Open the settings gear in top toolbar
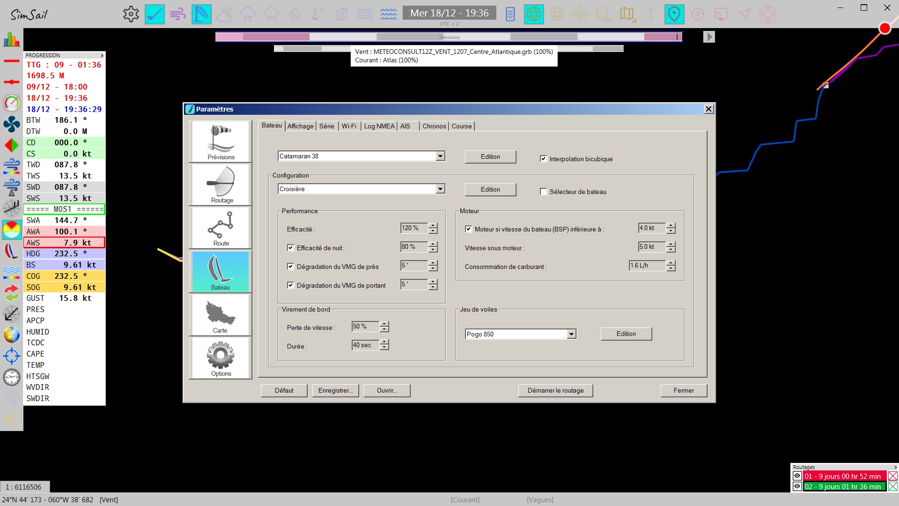The width and height of the screenshot is (899, 506). click(131, 14)
